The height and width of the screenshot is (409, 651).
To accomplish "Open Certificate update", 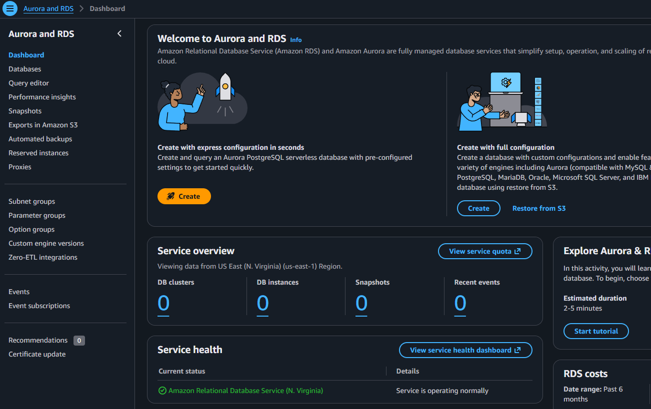I will coord(37,354).
